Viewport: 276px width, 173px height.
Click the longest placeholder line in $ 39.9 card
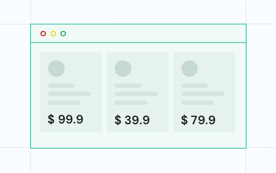coord(136,94)
